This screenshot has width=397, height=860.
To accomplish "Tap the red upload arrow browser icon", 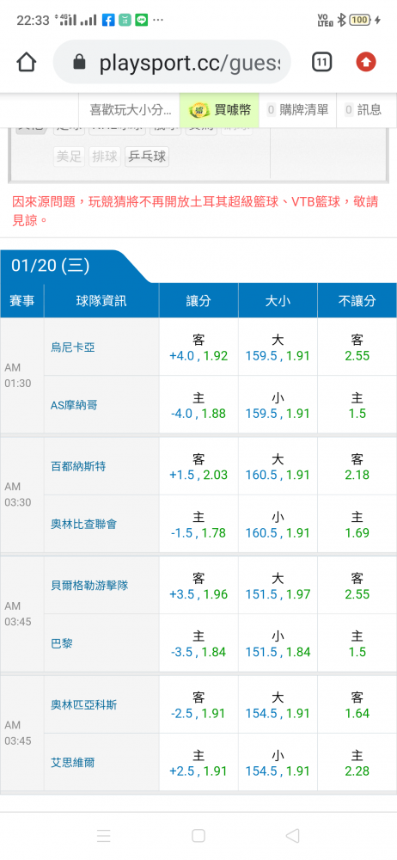I will 366,63.
